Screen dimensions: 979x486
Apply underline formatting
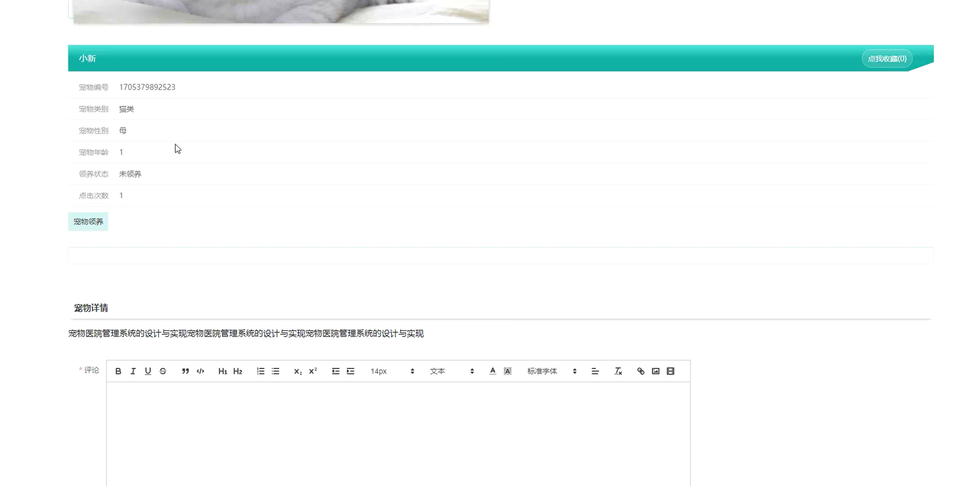(148, 371)
